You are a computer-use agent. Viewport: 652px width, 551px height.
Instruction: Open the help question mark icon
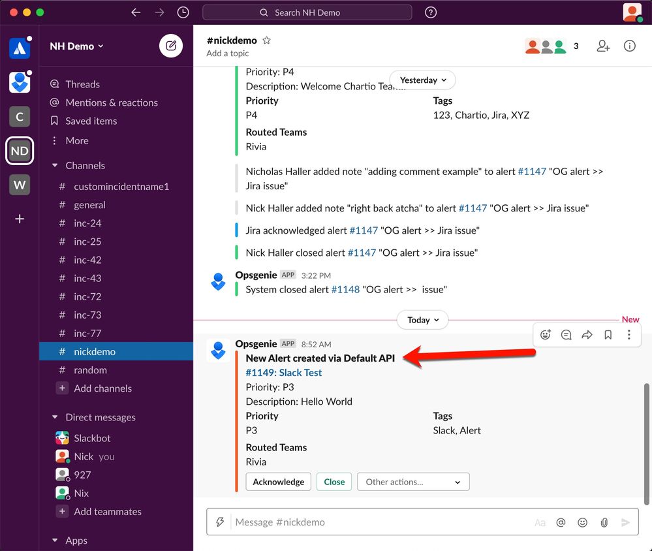tap(431, 12)
